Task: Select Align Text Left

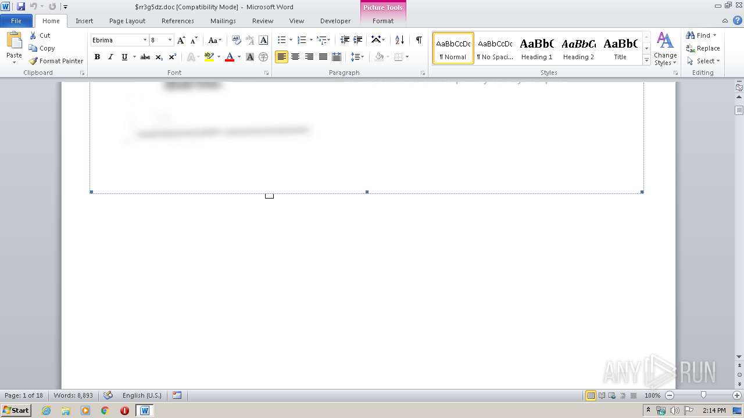Action: click(281, 57)
